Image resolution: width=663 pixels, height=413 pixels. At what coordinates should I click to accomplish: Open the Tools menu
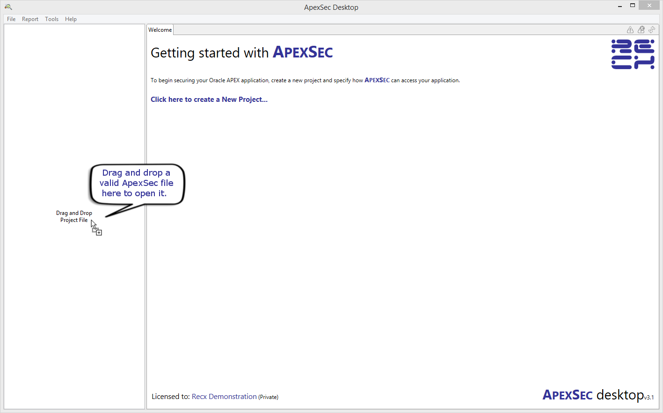(x=51, y=19)
